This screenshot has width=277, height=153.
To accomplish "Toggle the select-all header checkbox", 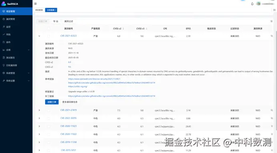I will tap(48, 28).
